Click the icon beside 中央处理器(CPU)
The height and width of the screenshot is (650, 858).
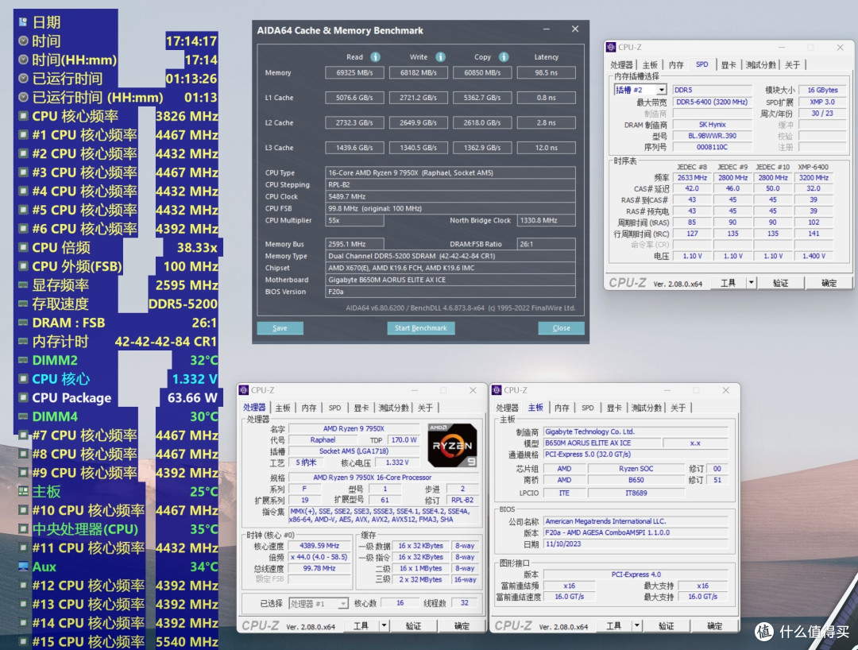(23, 529)
